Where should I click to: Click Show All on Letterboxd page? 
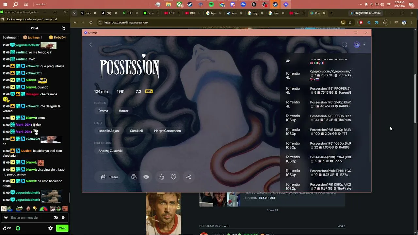coord(272,210)
